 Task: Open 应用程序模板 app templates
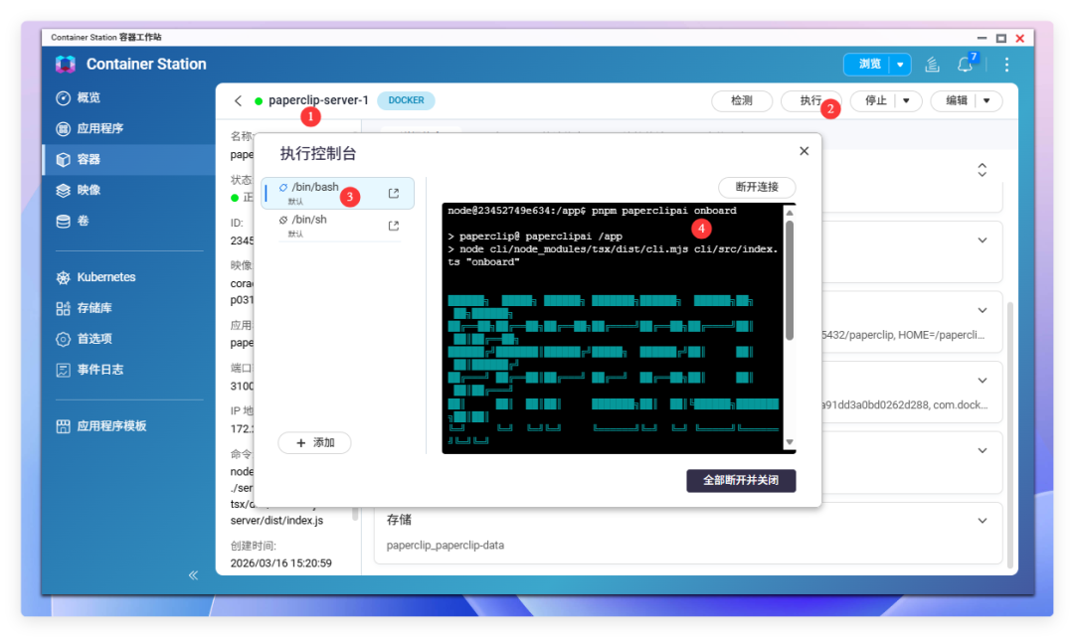[x=128, y=426]
